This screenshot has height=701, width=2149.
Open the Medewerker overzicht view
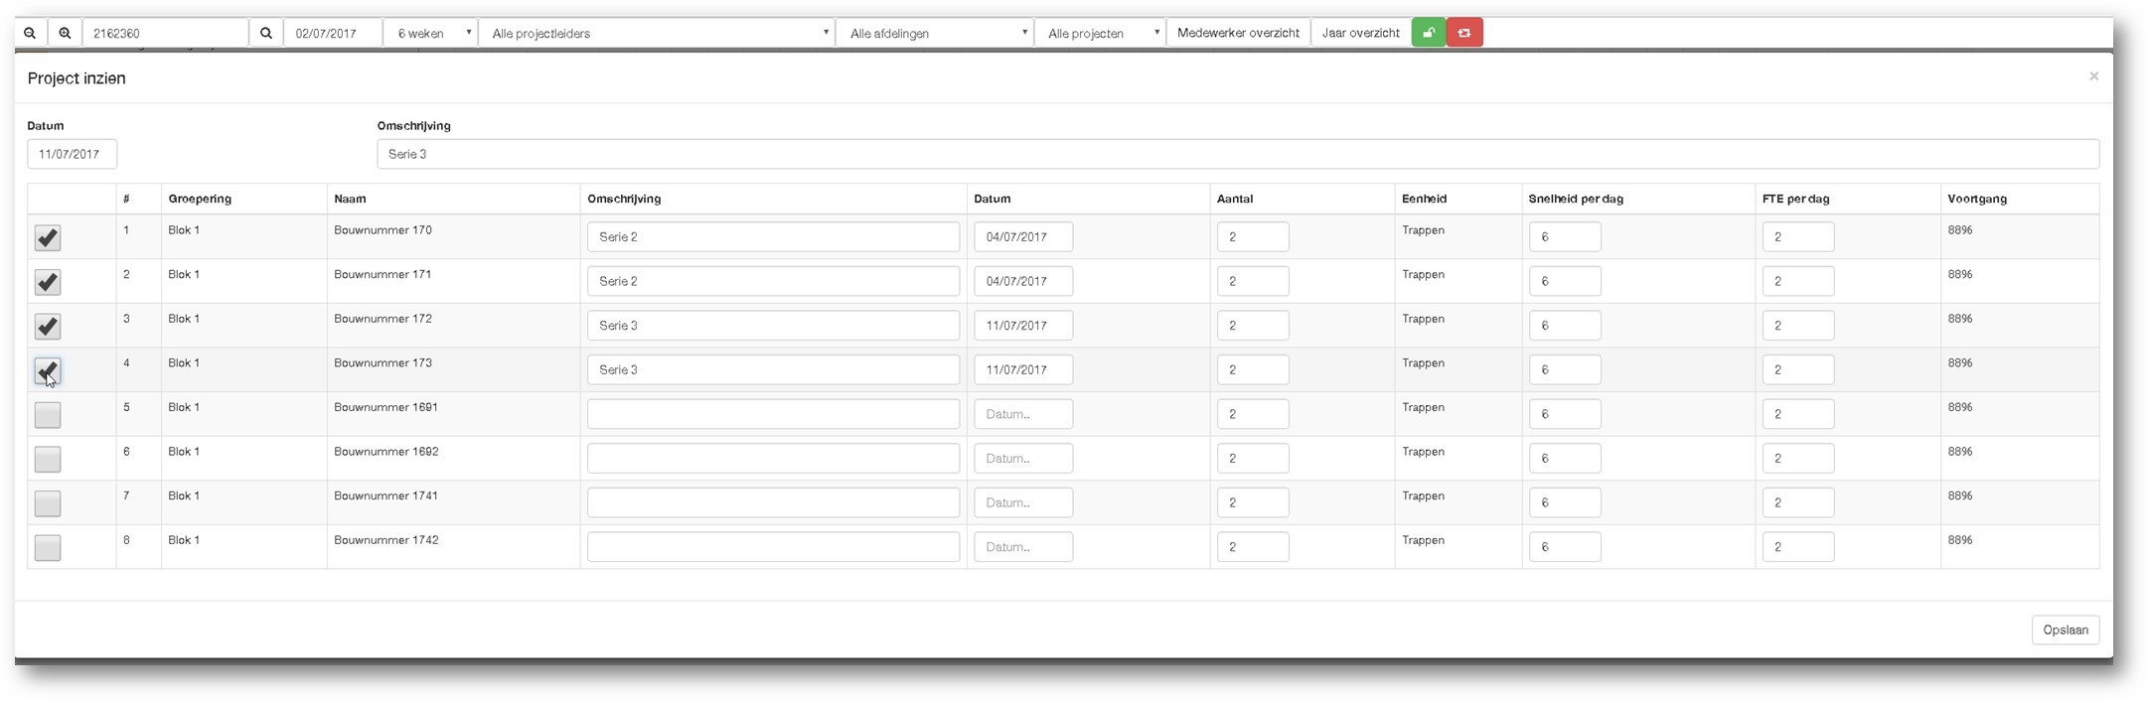pyautogui.click(x=1238, y=33)
